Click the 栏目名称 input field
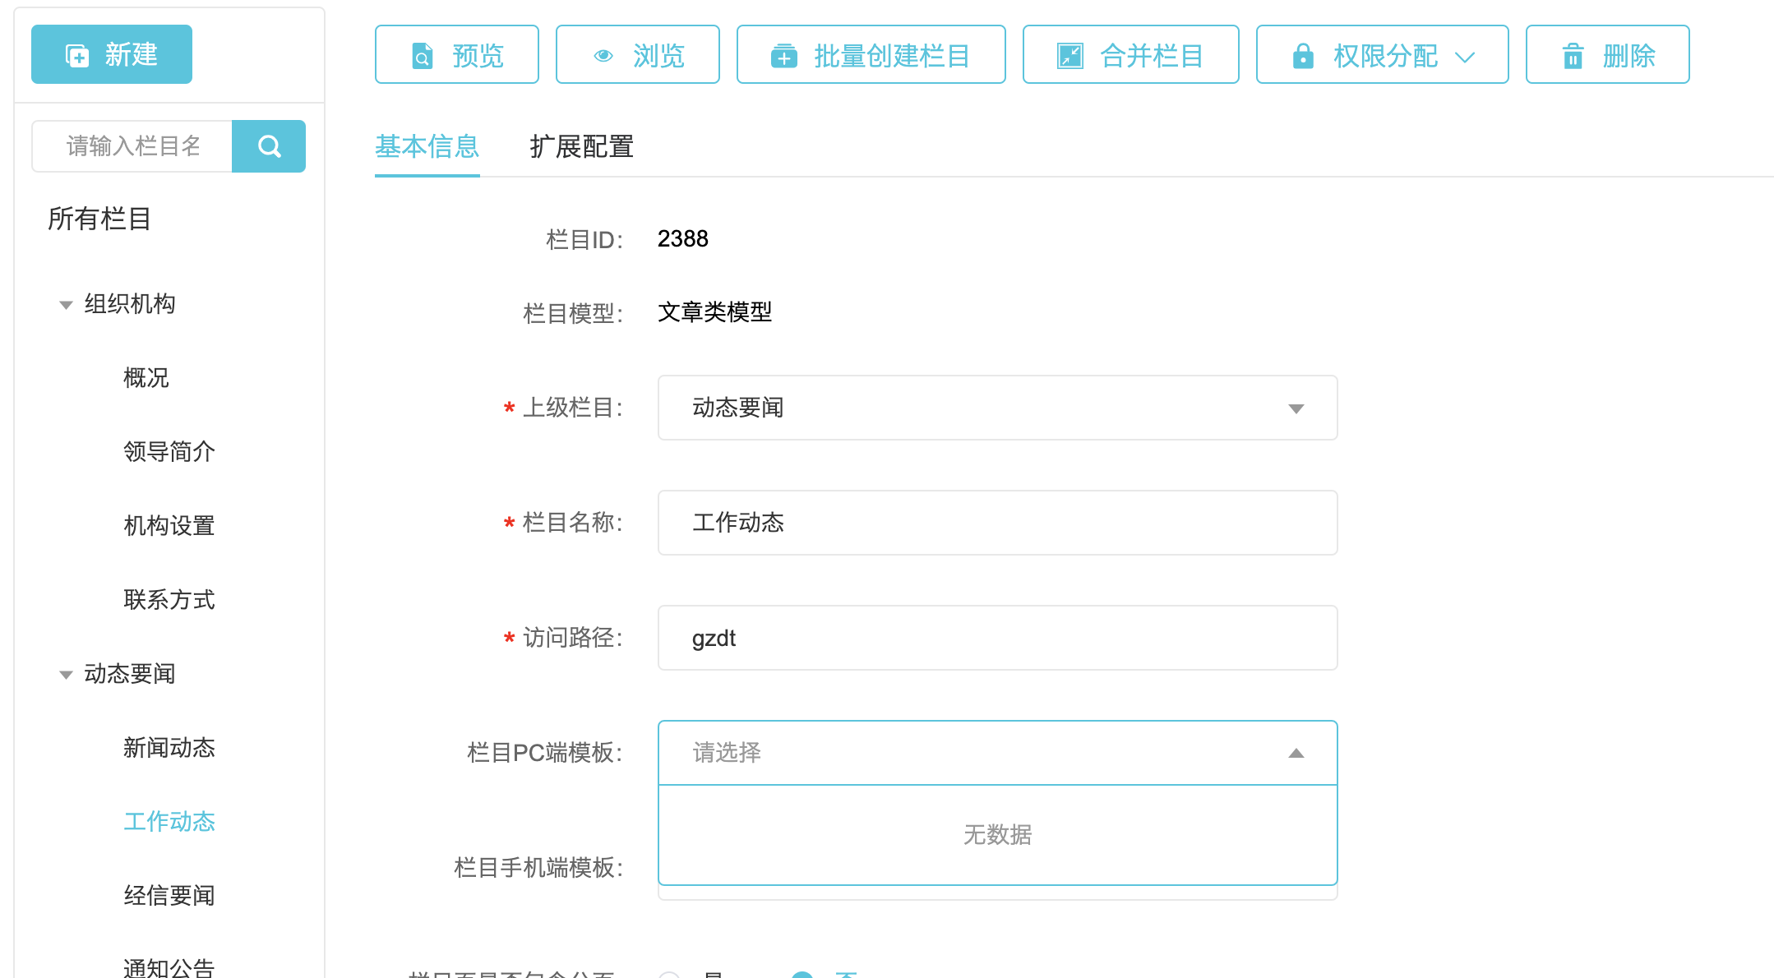 click(x=996, y=523)
